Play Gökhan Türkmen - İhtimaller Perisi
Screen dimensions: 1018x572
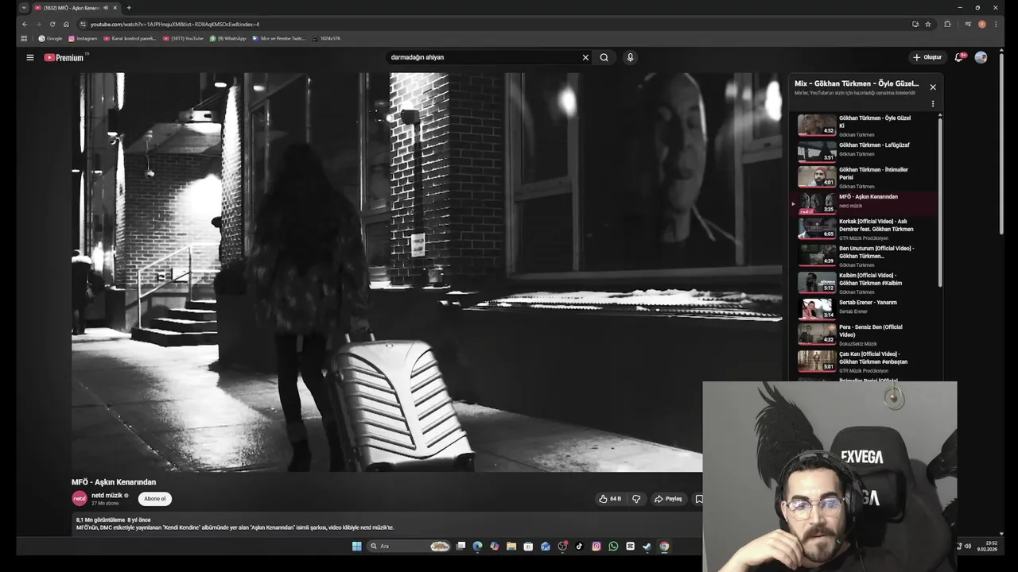865,176
